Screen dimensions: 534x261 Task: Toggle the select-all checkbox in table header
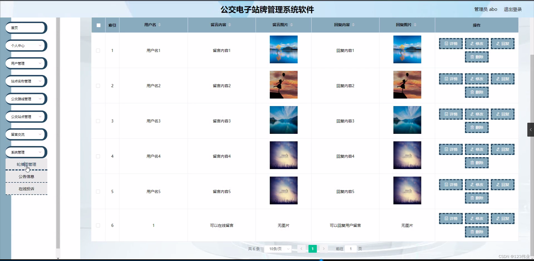pos(98,25)
